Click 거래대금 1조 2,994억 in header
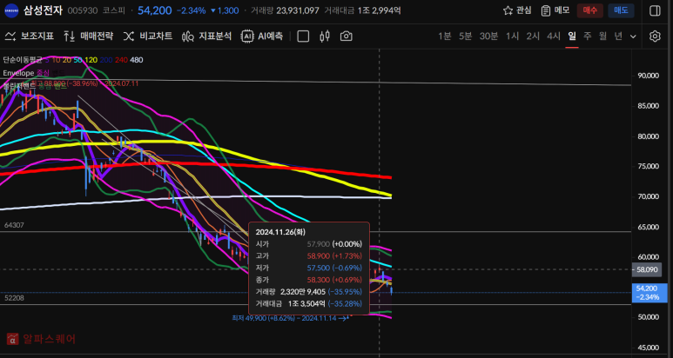Screen dimensions: 673x358 tap(363, 10)
